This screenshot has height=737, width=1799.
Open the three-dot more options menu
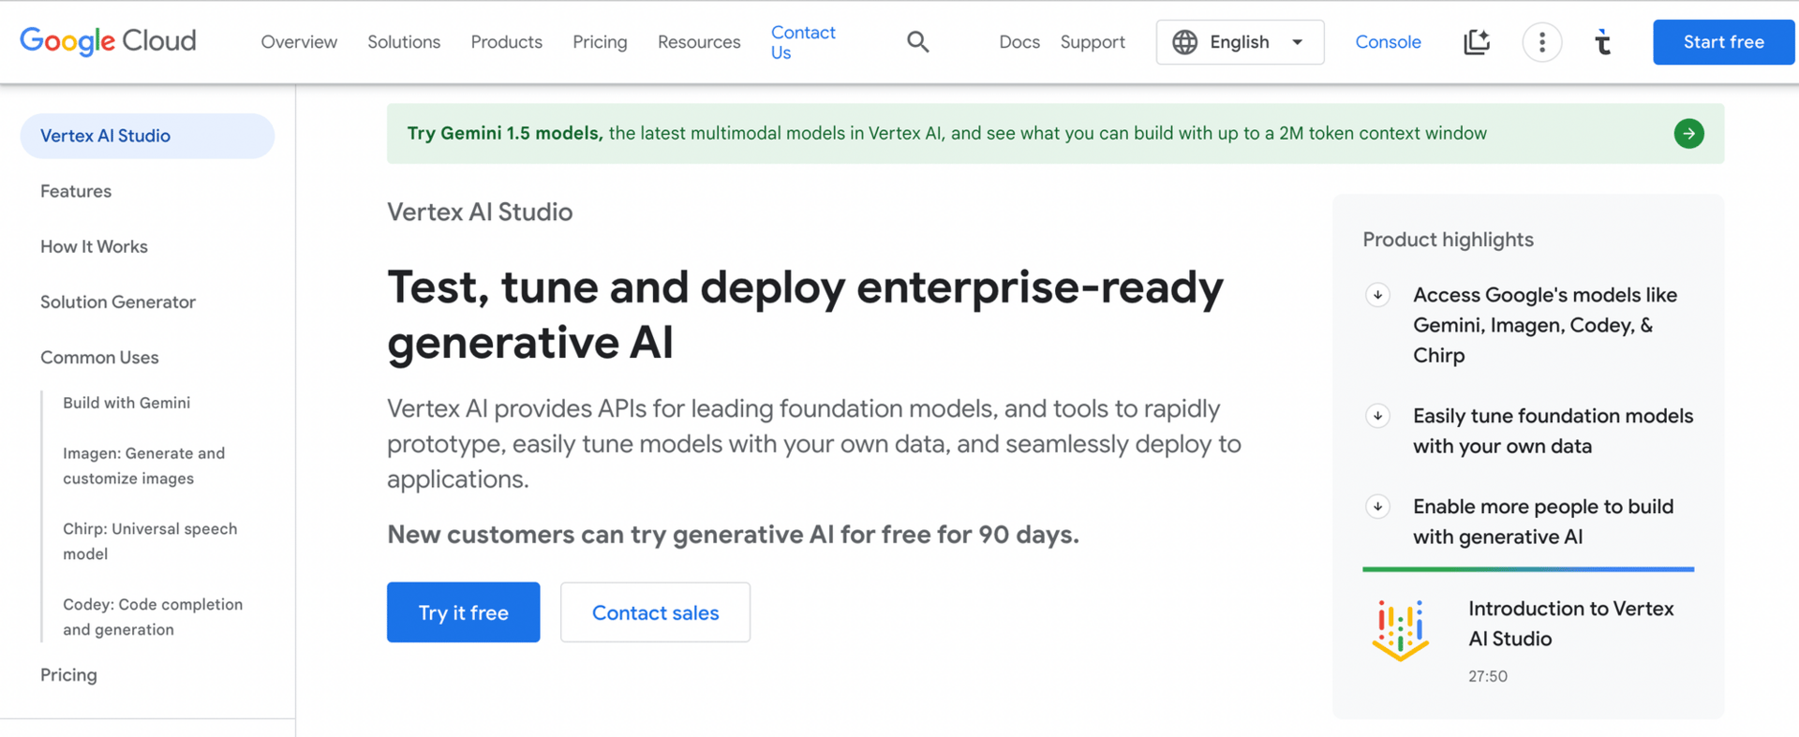point(1542,42)
